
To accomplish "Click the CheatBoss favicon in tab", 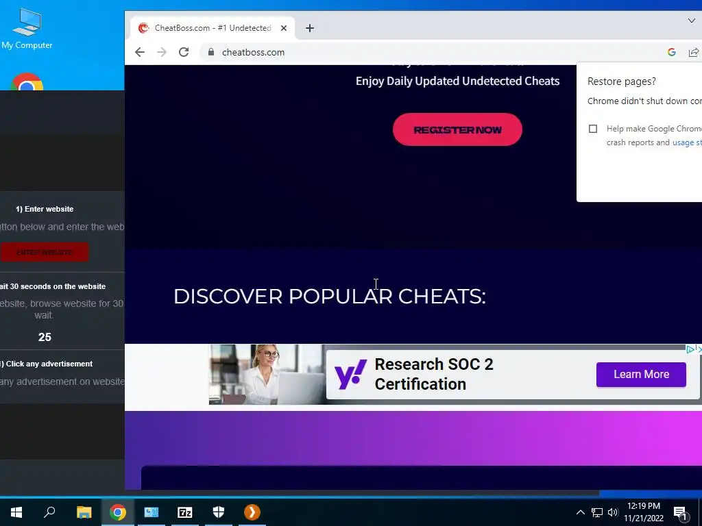I will click(x=143, y=28).
